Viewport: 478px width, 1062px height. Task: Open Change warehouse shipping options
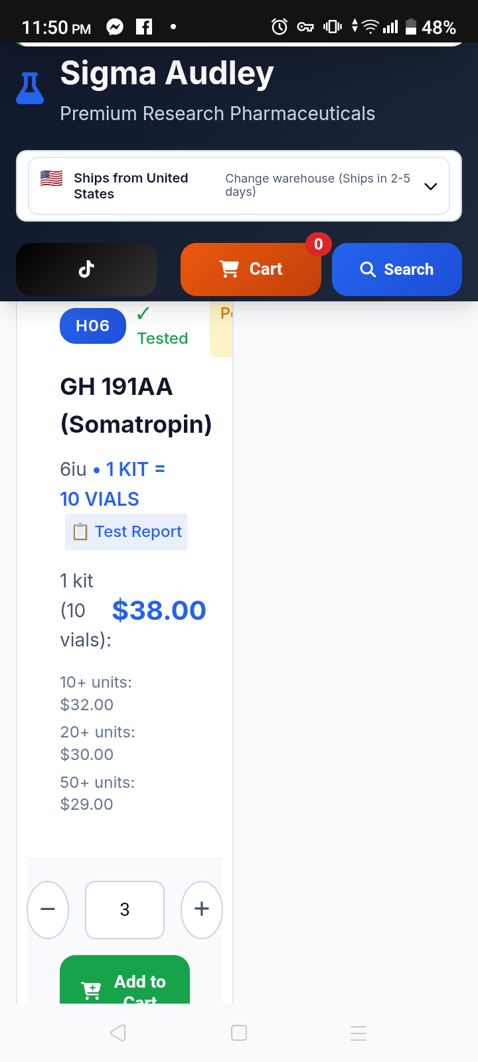tap(318, 185)
